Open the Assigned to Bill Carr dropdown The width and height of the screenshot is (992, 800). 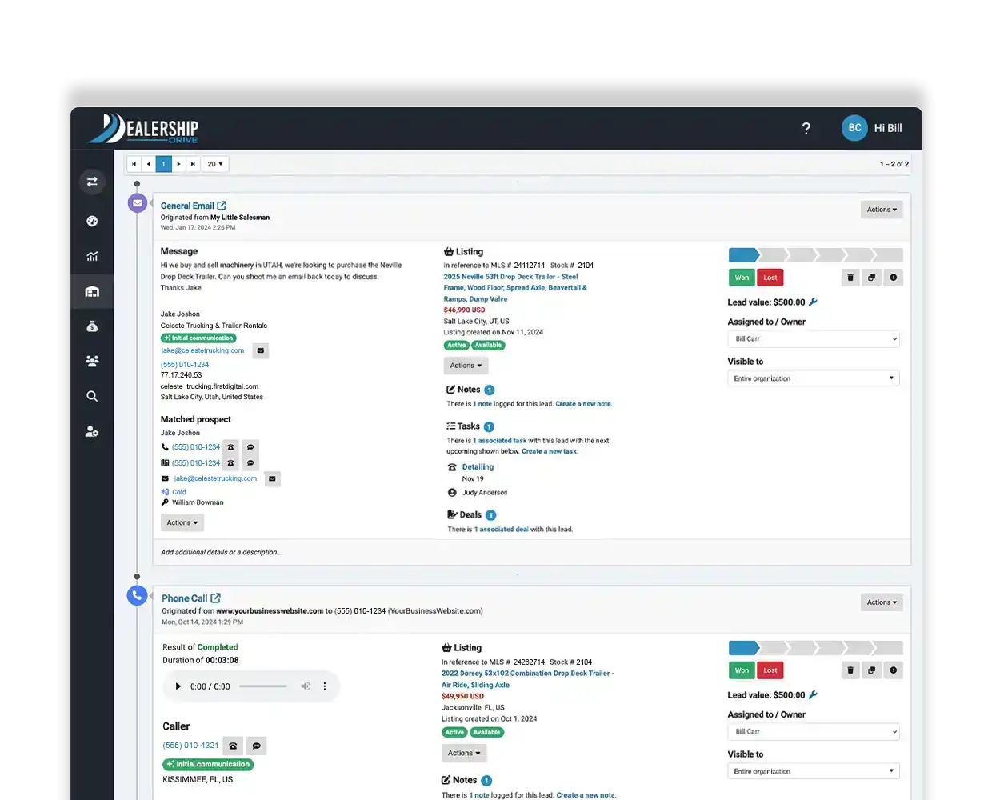pos(813,339)
